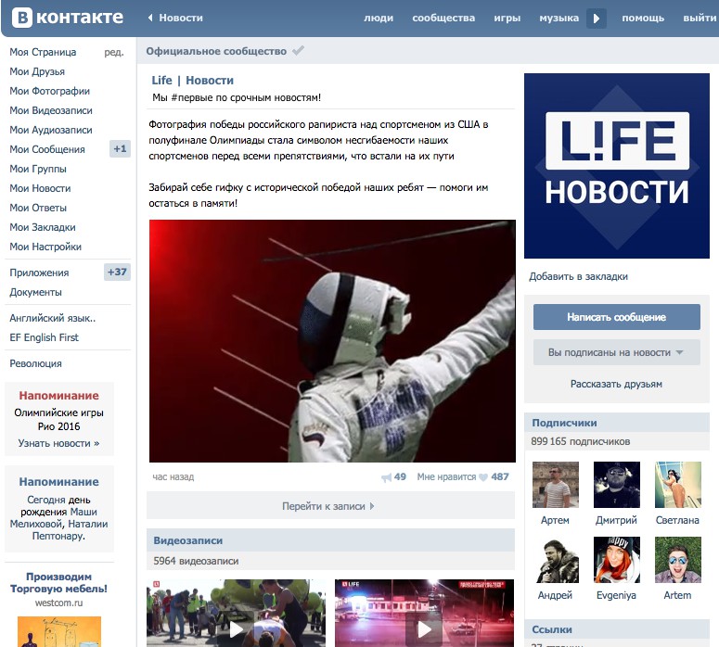
Task: Open subscriber Дмитрий's avatar
Action: tap(616, 485)
